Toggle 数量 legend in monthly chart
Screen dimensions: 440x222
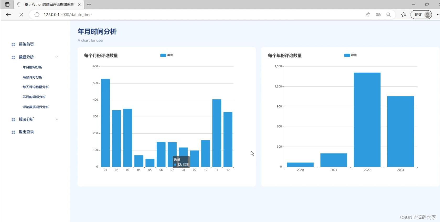[167, 55]
